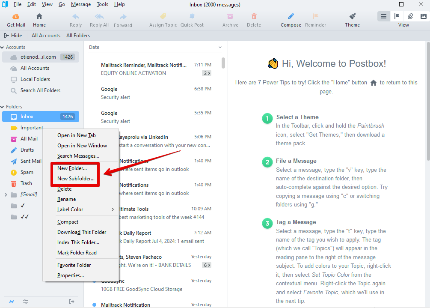Click the Get Mail cloud icon
The height and width of the screenshot is (308, 430).
(x=16, y=16)
